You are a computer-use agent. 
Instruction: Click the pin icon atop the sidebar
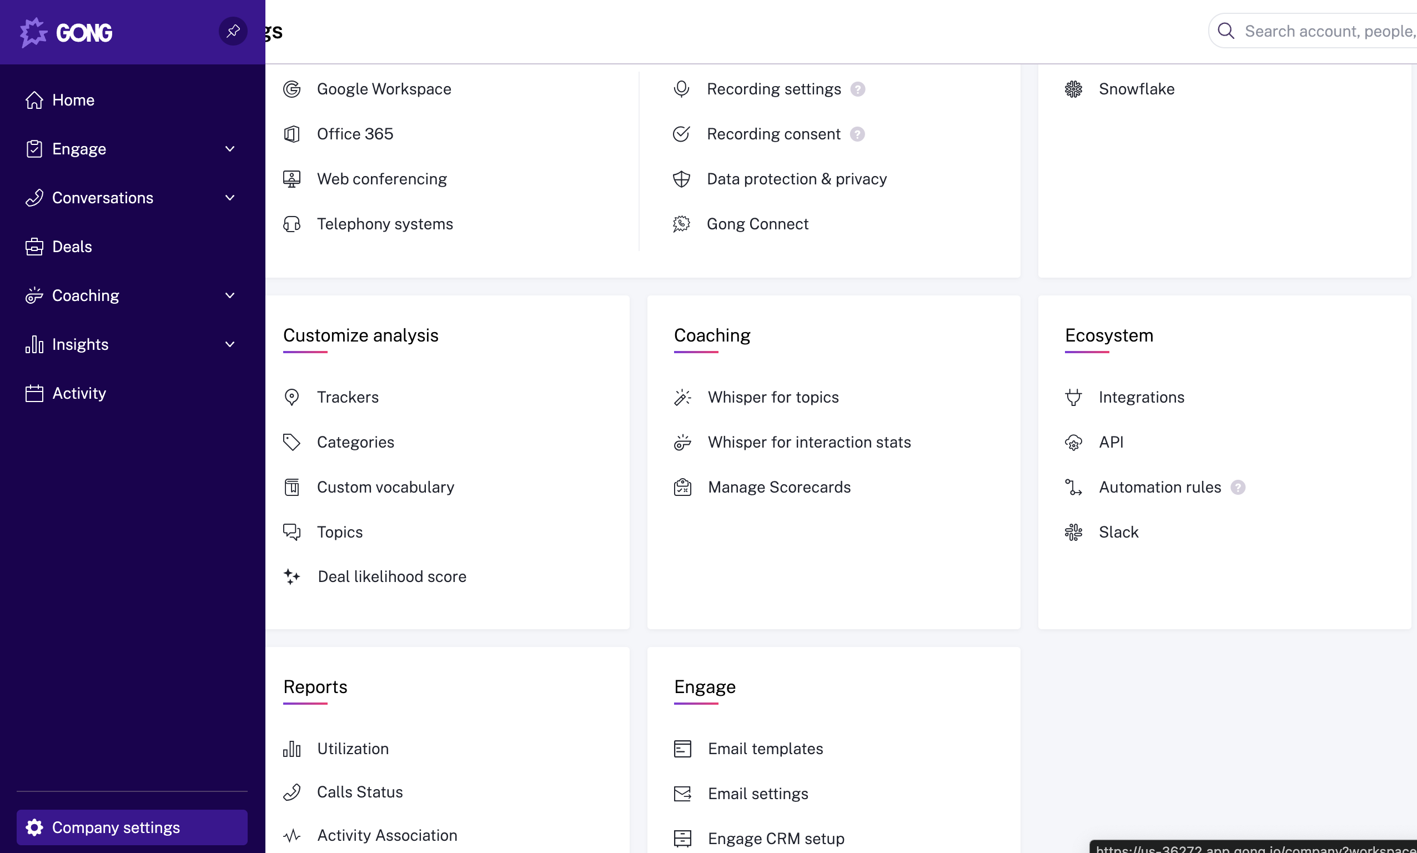(232, 31)
